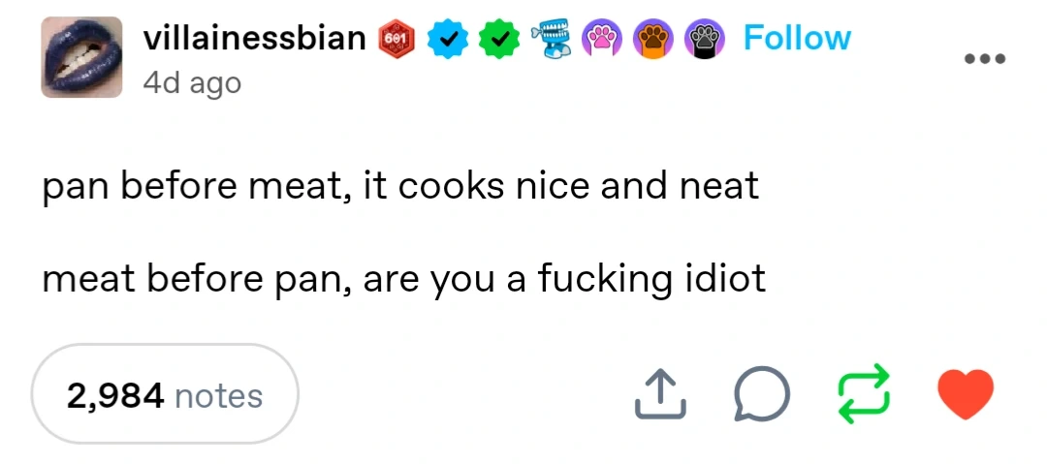Viewport: 1047px width, 464px height.
Task: Unlike the post via the red heart
Action: pos(966,395)
